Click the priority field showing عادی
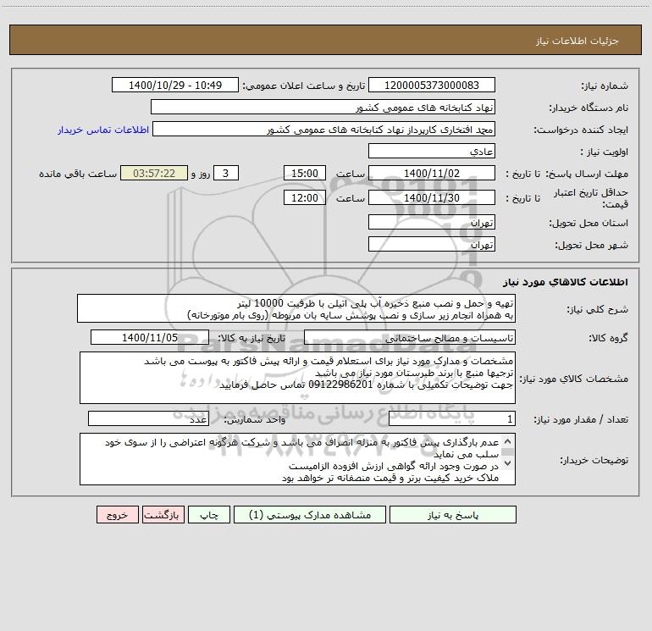The width and height of the screenshot is (652, 631). [x=432, y=151]
